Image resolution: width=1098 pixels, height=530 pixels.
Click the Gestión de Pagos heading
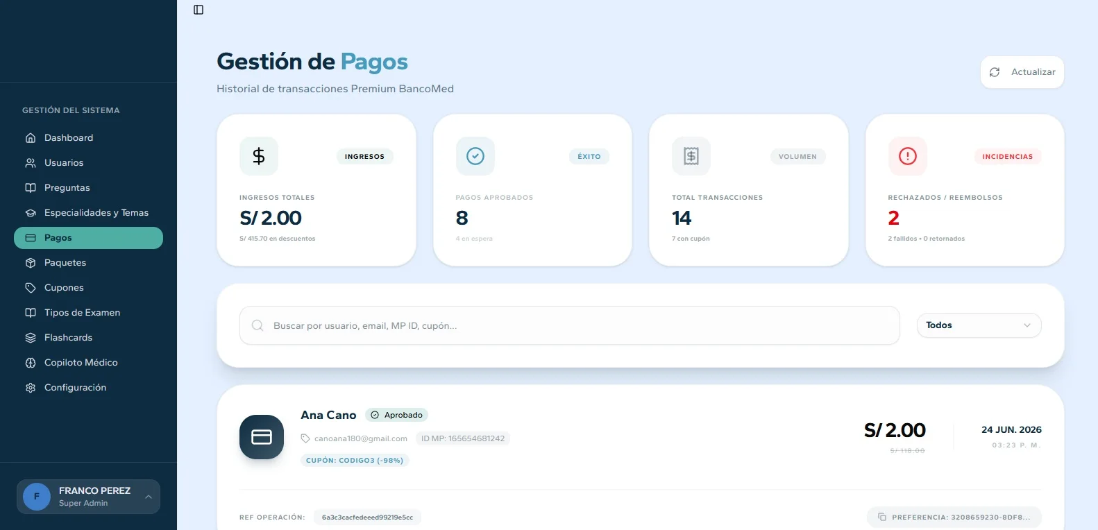click(x=312, y=62)
